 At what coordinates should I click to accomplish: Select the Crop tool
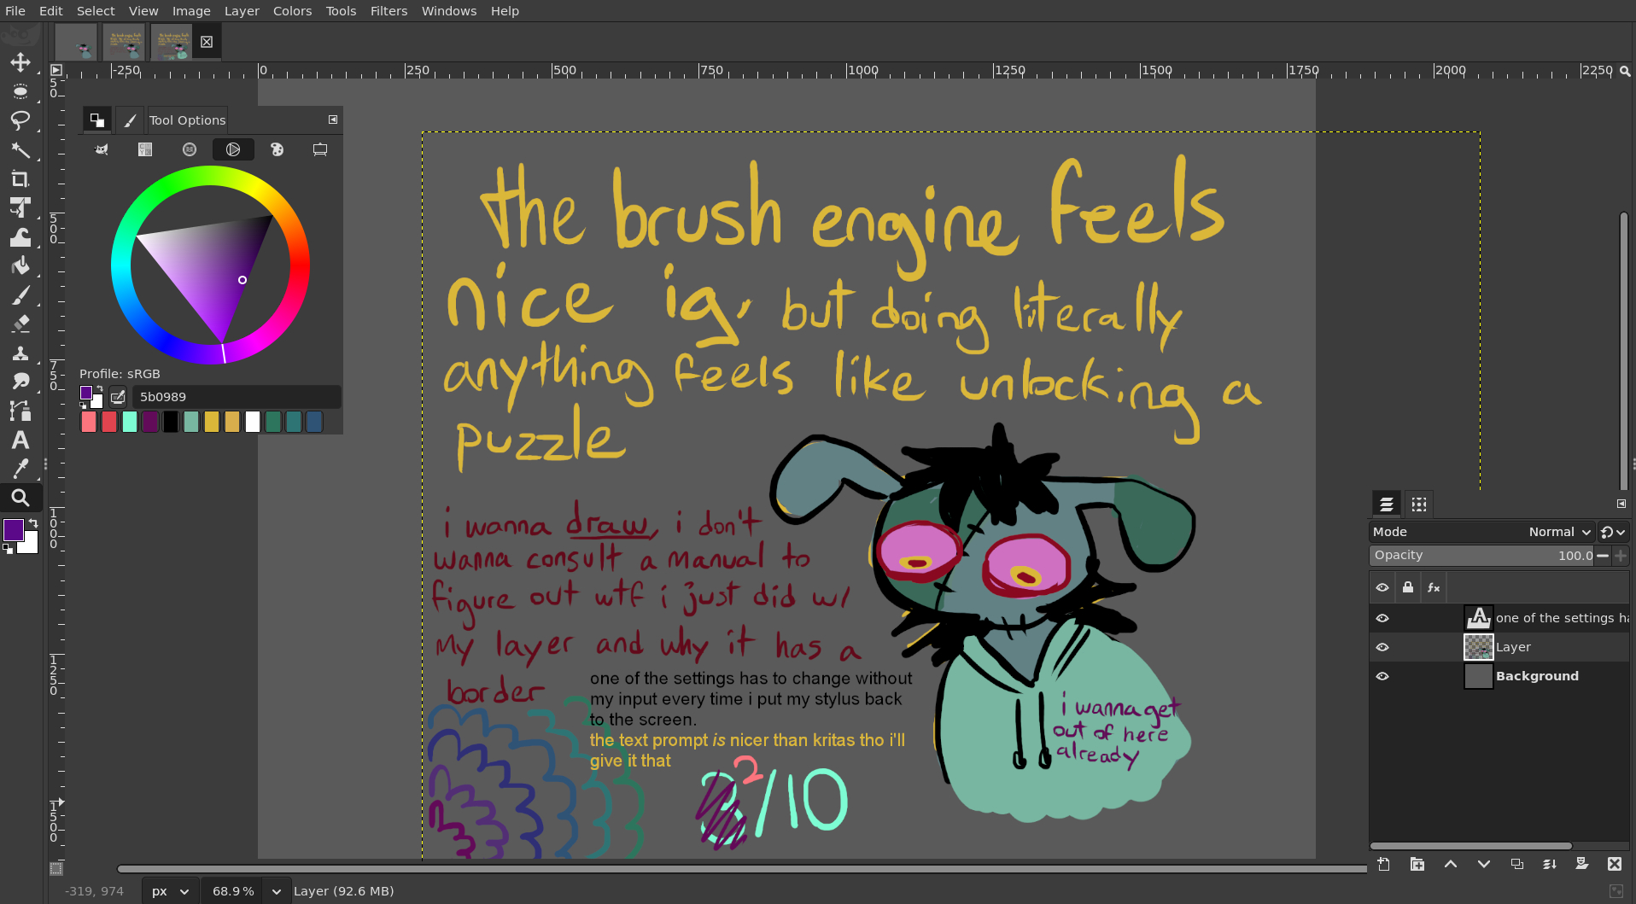(20, 178)
